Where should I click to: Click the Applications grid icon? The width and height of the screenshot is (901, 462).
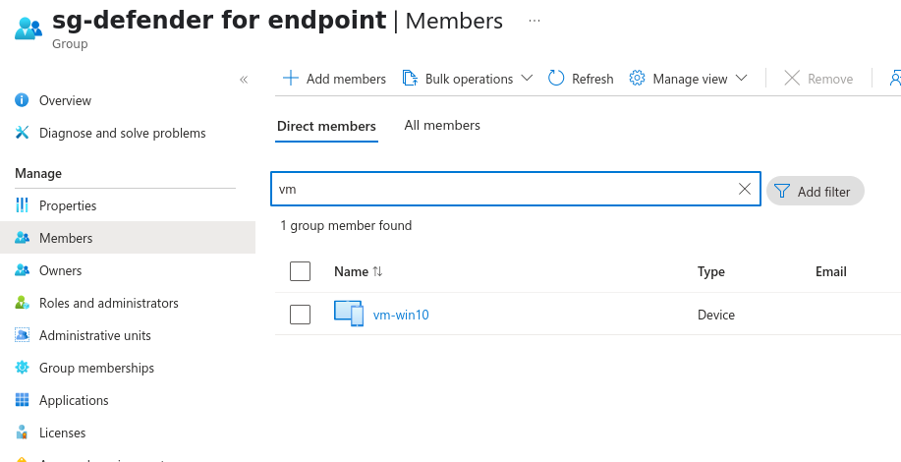pyautogui.click(x=23, y=400)
